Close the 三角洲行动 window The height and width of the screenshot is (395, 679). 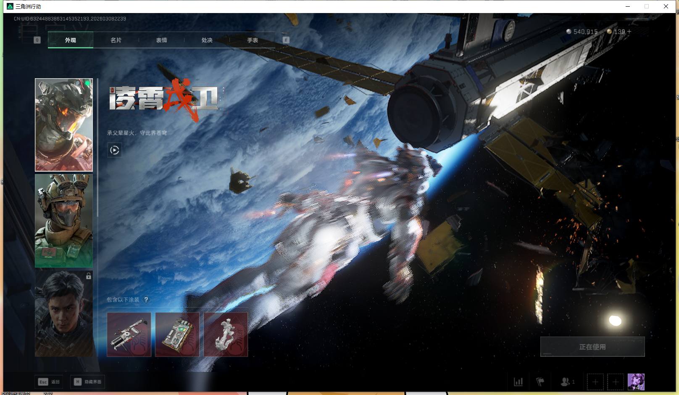click(666, 6)
